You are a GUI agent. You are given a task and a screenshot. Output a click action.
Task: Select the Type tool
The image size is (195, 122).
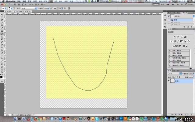(2, 56)
